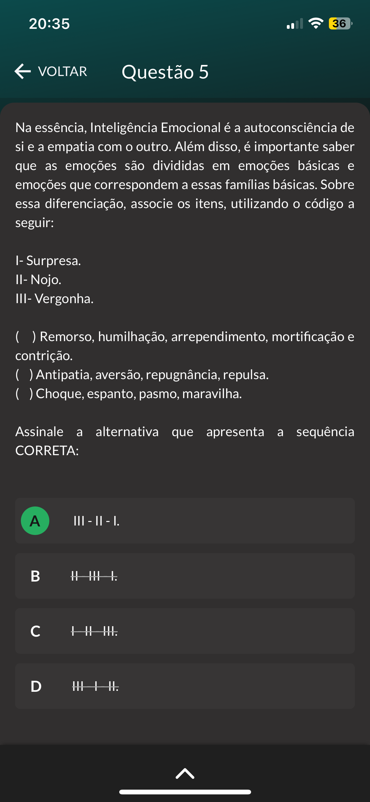Image resolution: width=370 pixels, height=802 pixels.
Task: Tap the Questão 5 title
Action: click(x=165, y=72)
